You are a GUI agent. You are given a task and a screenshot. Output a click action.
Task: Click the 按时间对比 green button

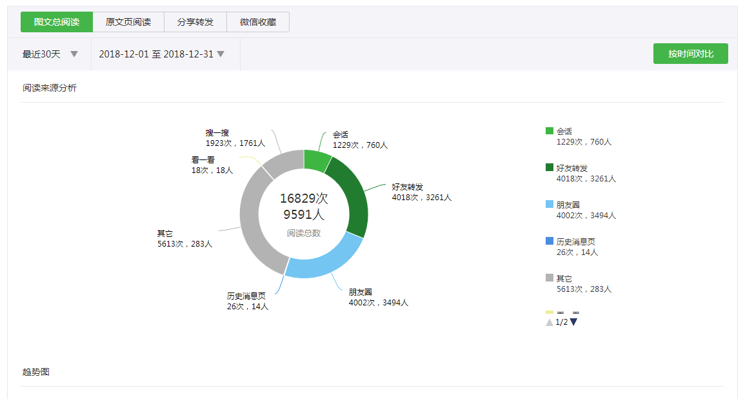click(690, 54)
